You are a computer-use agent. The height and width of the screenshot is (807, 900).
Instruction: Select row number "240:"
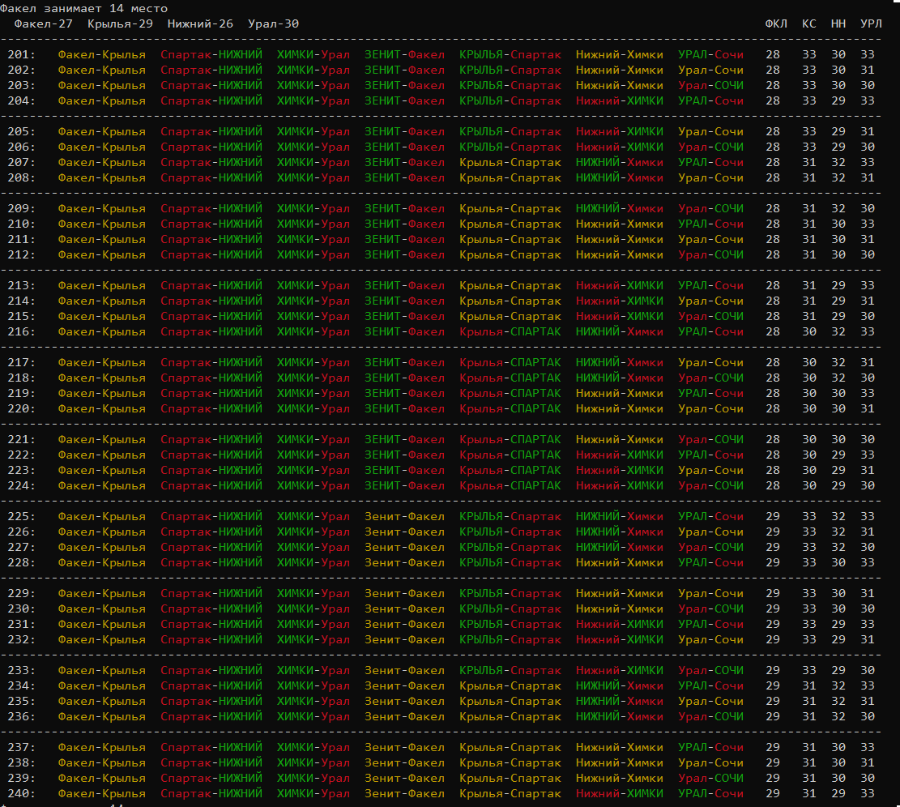coord(22,794)
